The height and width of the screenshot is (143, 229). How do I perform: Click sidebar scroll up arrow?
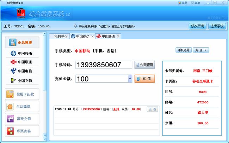pyautogui.click(x=45, y=34)
